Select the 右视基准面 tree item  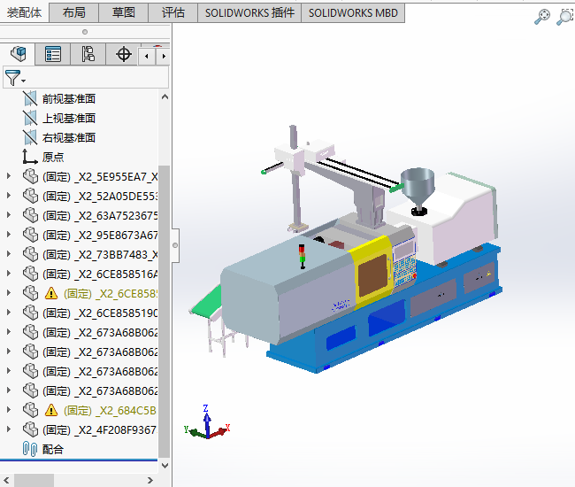[x=69, y=137]
